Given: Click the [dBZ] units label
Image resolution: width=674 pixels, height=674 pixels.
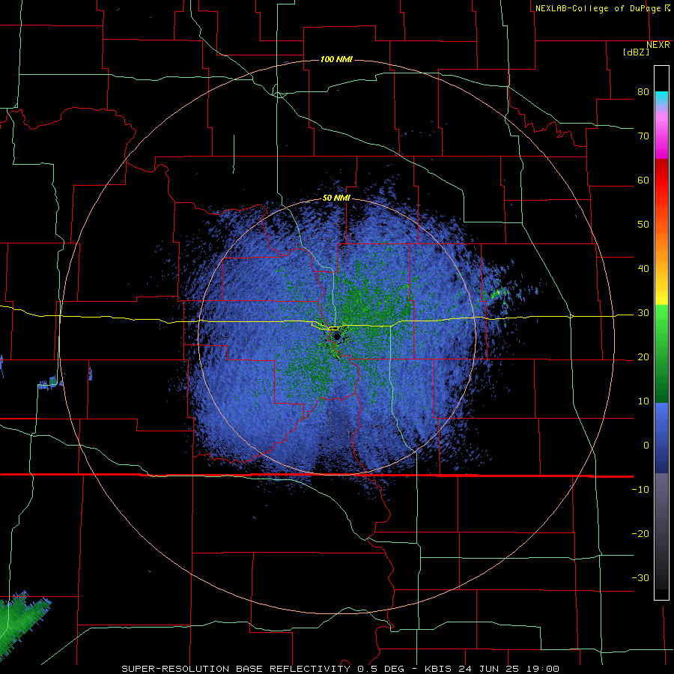Looking at the screenshot, I should (636, 52).
